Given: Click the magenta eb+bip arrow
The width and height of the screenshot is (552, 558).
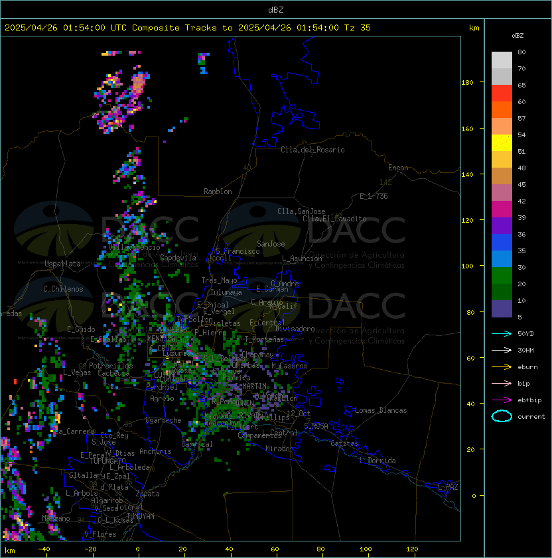Looking at the screenshot, I should tap(502, 400).
